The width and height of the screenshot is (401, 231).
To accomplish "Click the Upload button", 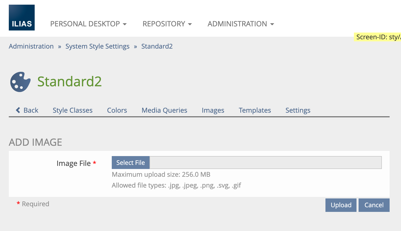I will [x=341, y=205].
